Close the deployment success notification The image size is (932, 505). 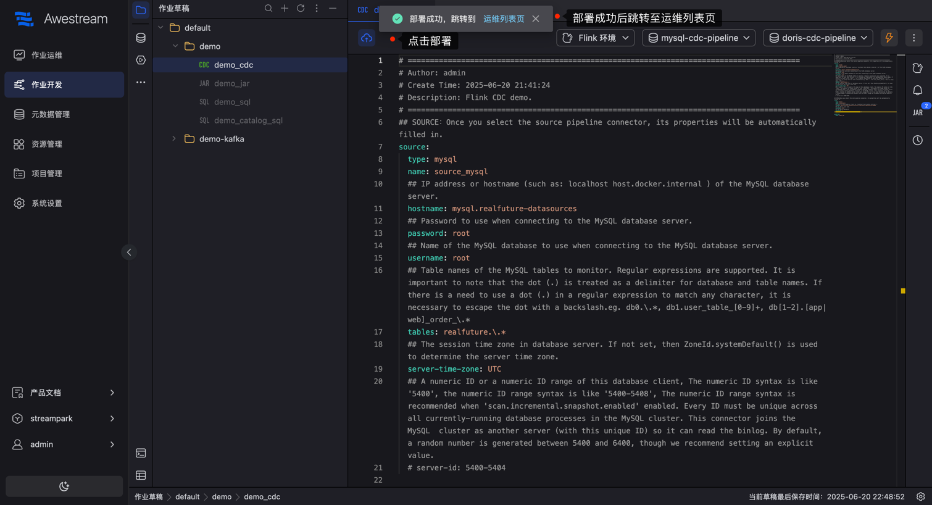[536, 19]
